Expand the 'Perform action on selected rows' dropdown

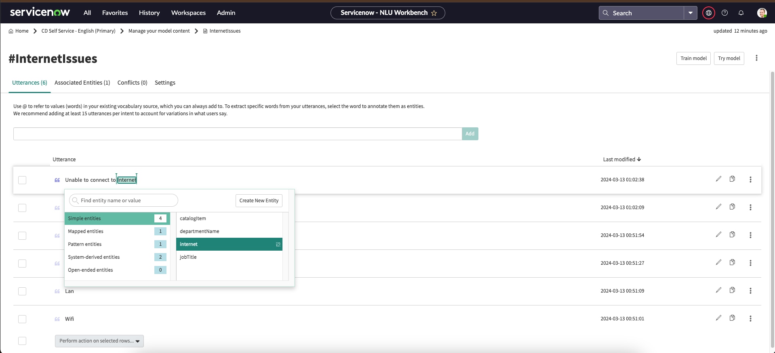tap(99, 341)
